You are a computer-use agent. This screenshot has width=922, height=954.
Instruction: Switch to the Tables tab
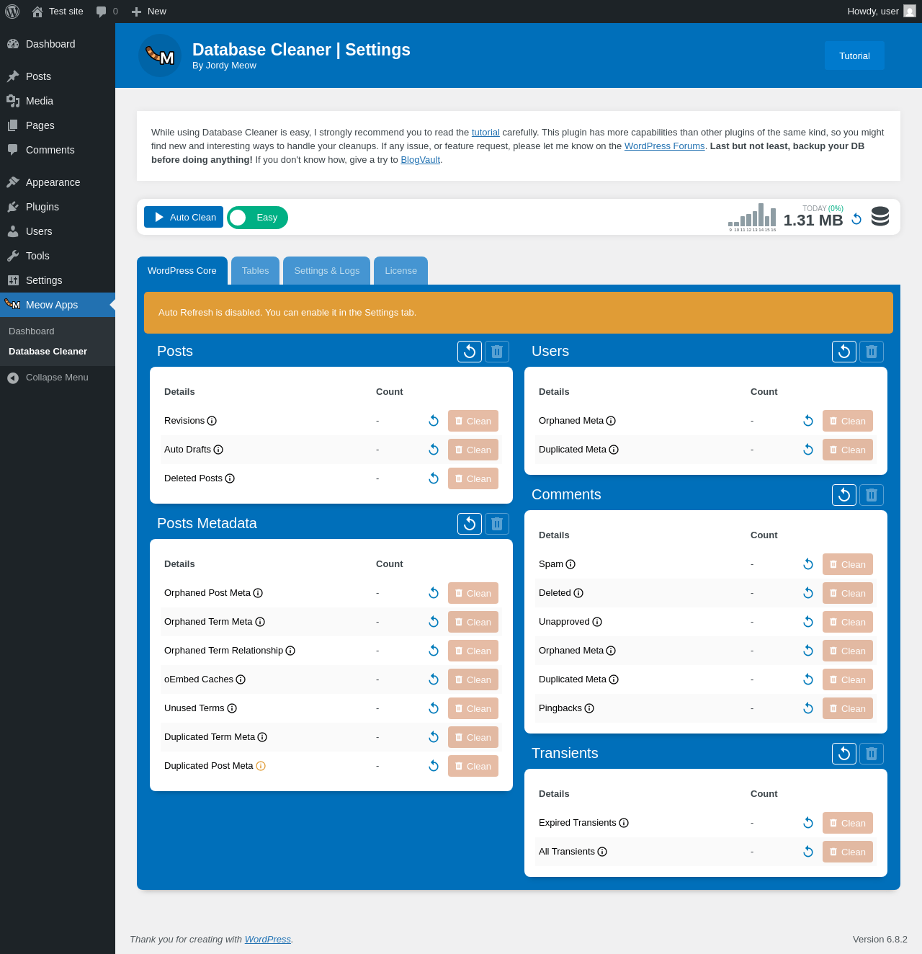tap(255, 271)
